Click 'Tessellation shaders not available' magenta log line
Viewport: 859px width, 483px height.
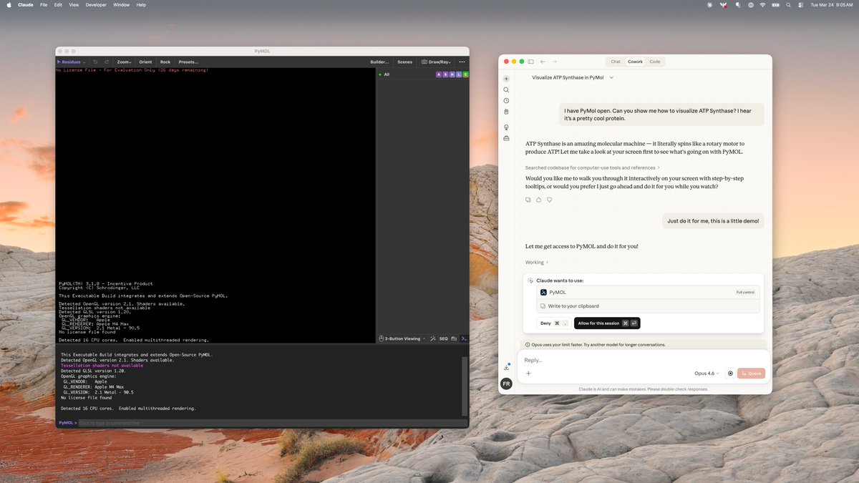[x=102, y=366]
